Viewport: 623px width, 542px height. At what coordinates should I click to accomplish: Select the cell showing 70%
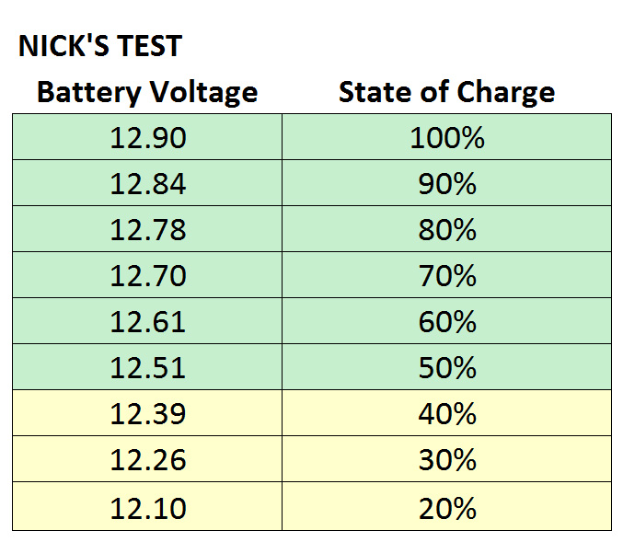click(x=446, y=276)
